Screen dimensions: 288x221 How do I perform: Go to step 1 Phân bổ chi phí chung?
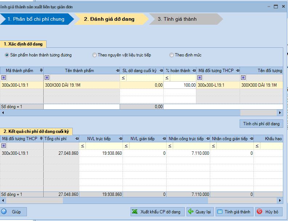(36, 19)
